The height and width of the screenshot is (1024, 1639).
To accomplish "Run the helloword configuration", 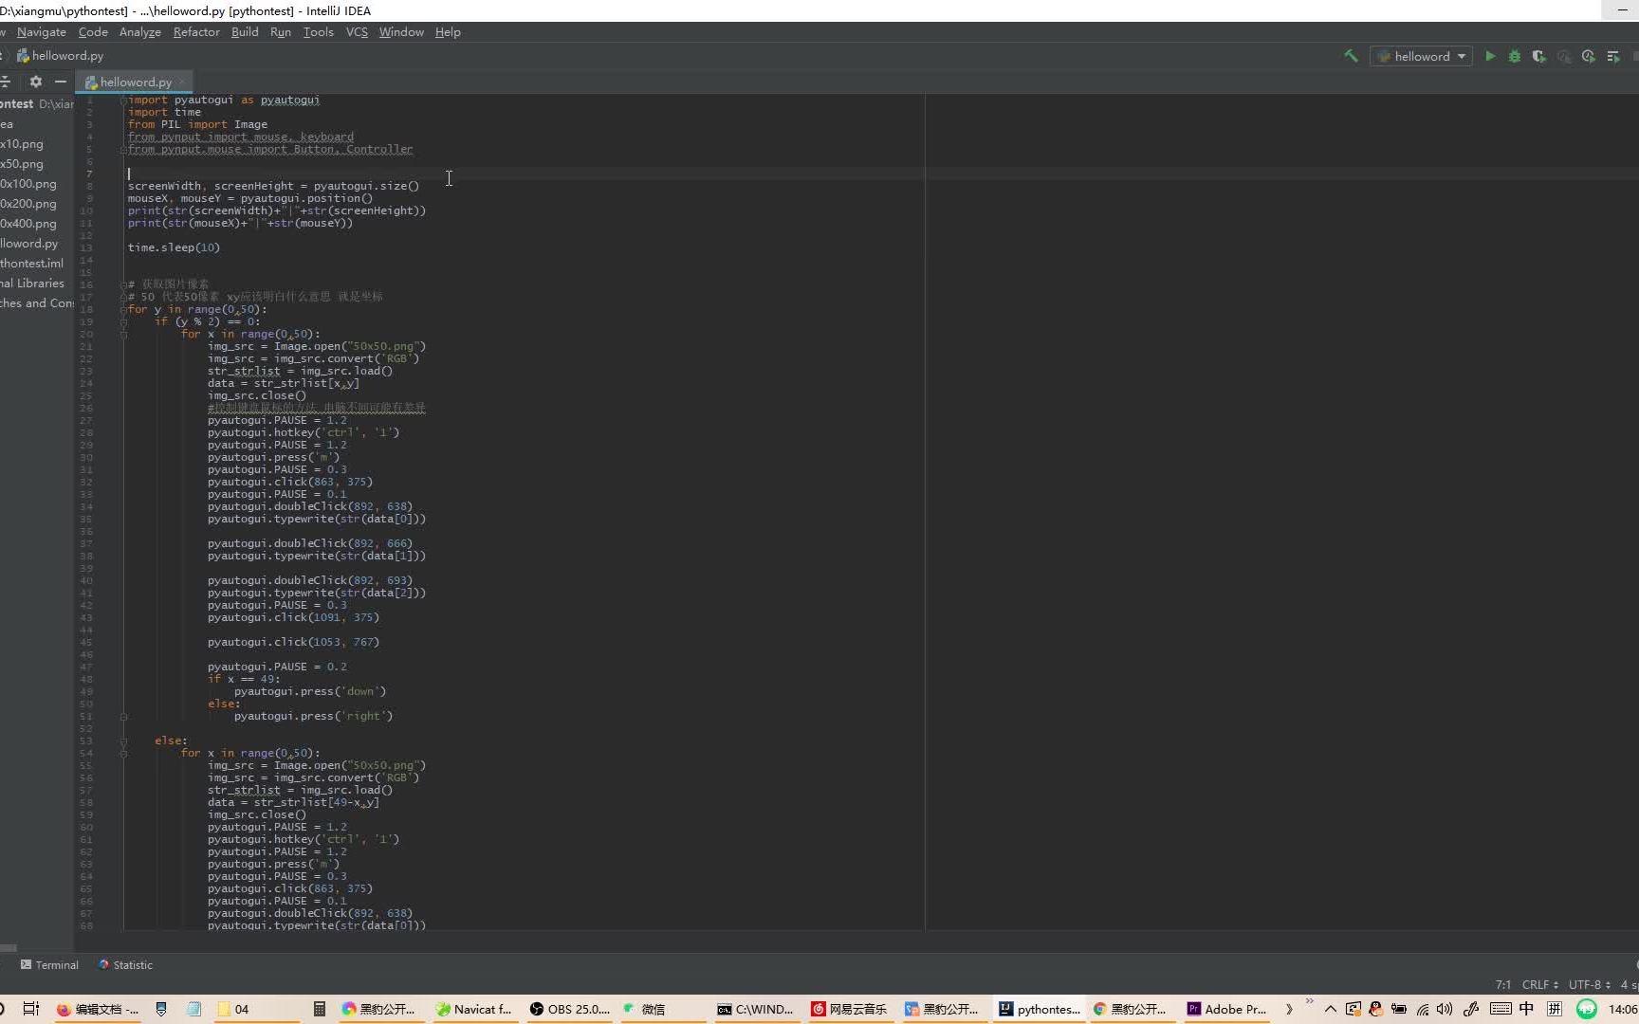I will [1490, 56].
